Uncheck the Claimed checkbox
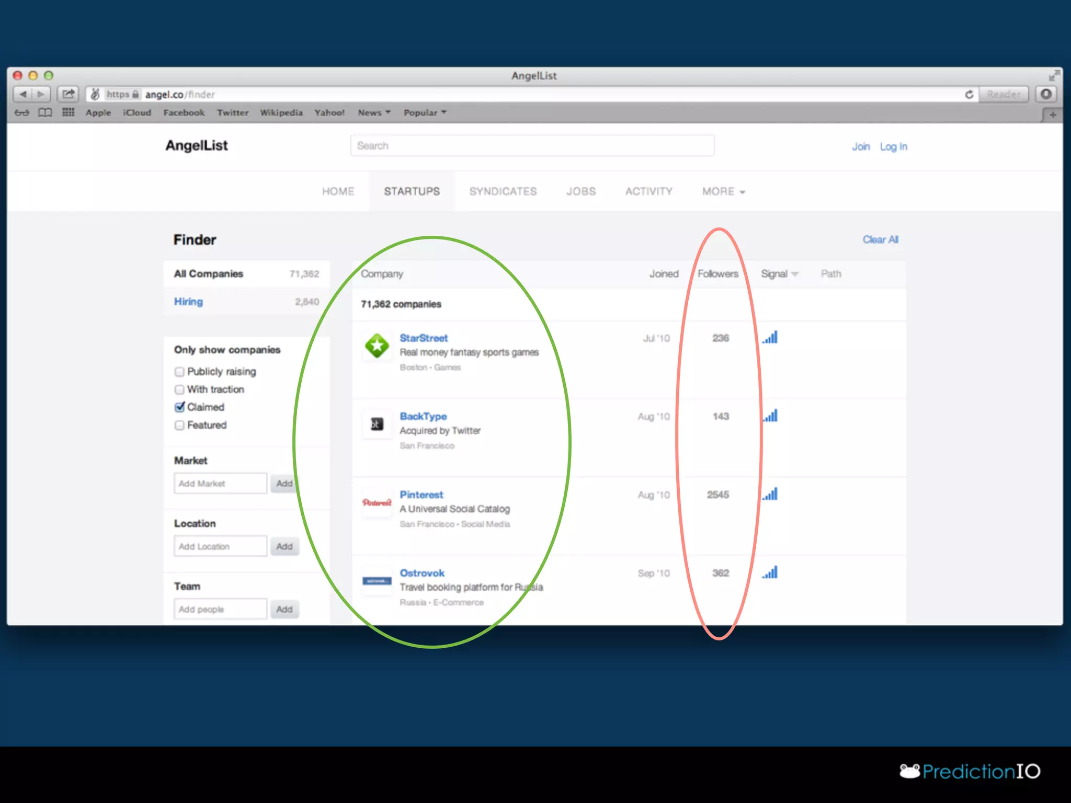 pyautogui.click(x=179, y=407)
